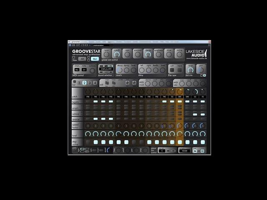The width and height of the screenshot is (267, 200).
Task: Click the magnifier lock icon beside bar numbers
Action: click(74, 82)
